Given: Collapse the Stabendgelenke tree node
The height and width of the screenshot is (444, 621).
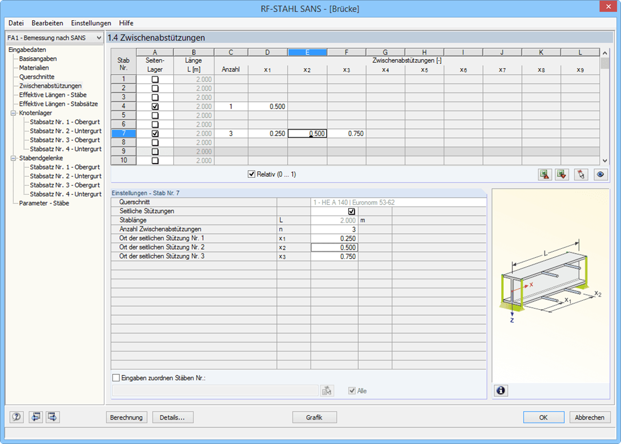Looking at the screenshot, I should pos(14,158).
